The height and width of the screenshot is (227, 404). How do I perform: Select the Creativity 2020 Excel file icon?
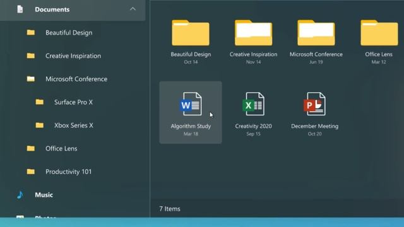[254, 103]
